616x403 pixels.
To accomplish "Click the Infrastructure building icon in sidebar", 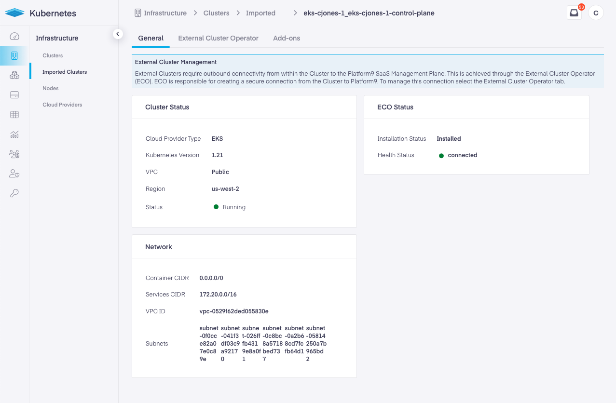I will pyautogui.click(x=14, y=56).
